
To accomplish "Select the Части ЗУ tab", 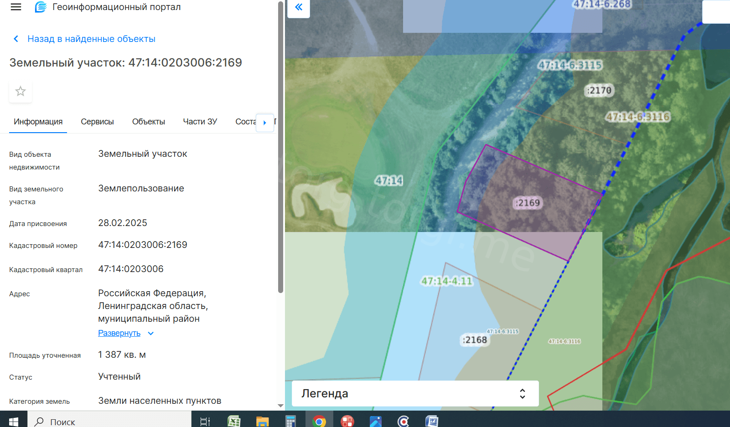I will [200, 122].
